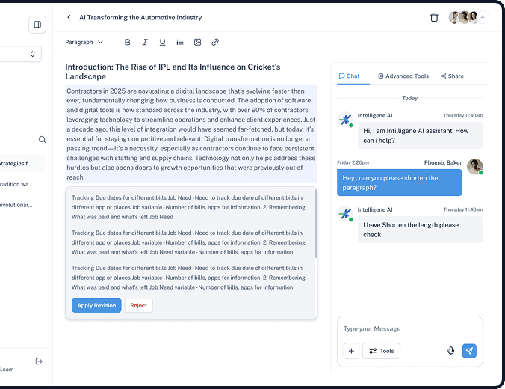
Task: Click the Apply Revision button
Action: [x=96, y=305]
